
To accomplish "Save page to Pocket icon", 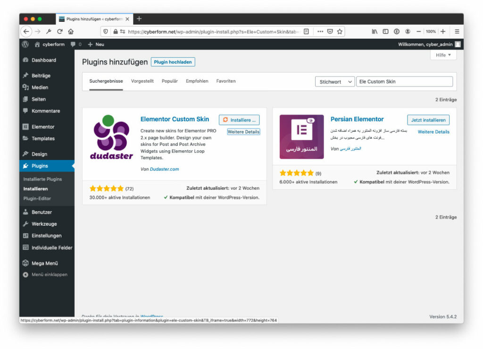I will tap(330, 32).
